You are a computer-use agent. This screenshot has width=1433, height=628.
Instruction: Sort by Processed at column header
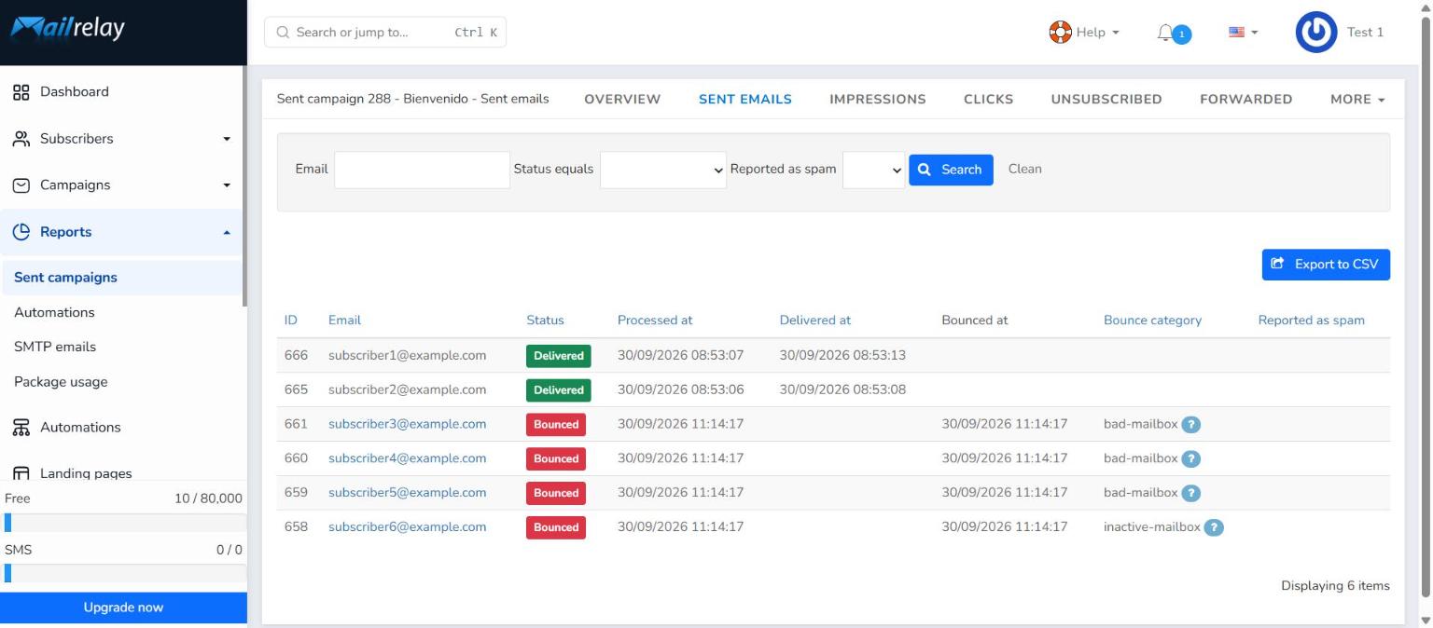655,321
